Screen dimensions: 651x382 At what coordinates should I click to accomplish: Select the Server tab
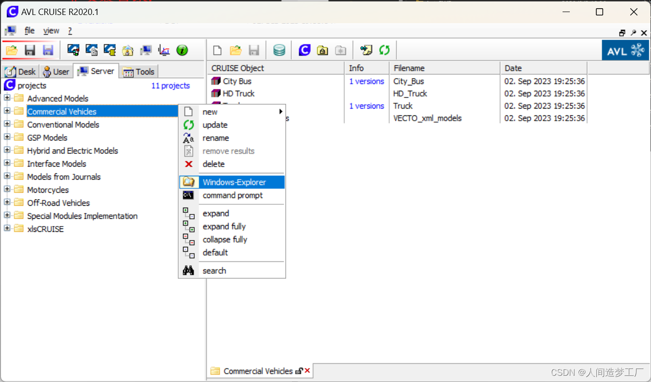tap(96, 71)
